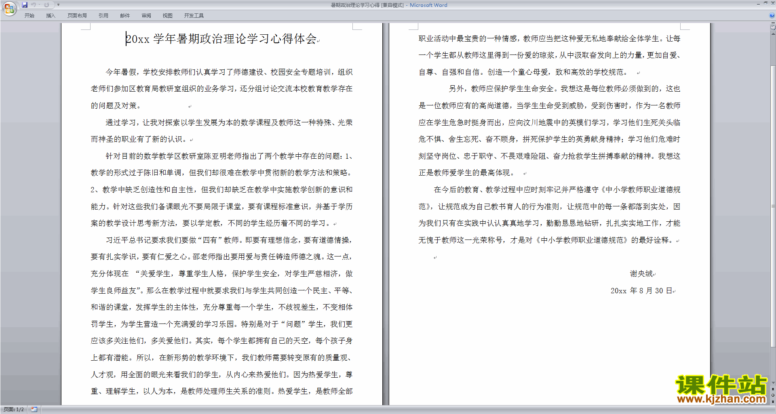Toggle the ruler icon above the scrollbar
This screenshot has width=776, height=414.
tap(773, 27)
